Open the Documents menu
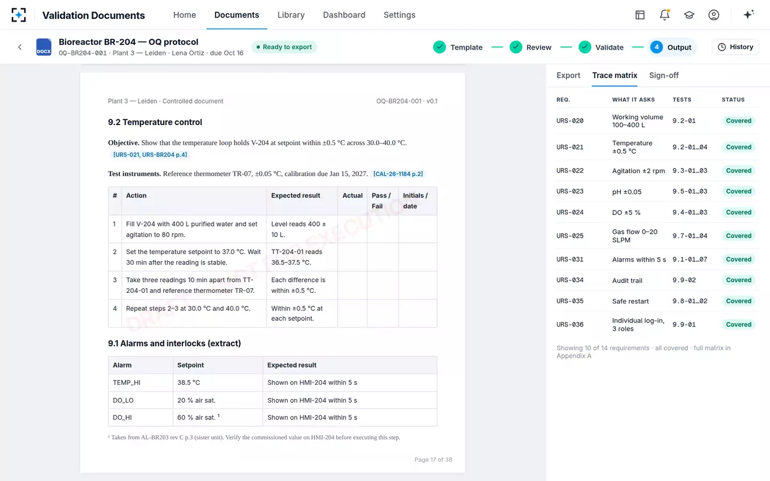 [236, 15]
